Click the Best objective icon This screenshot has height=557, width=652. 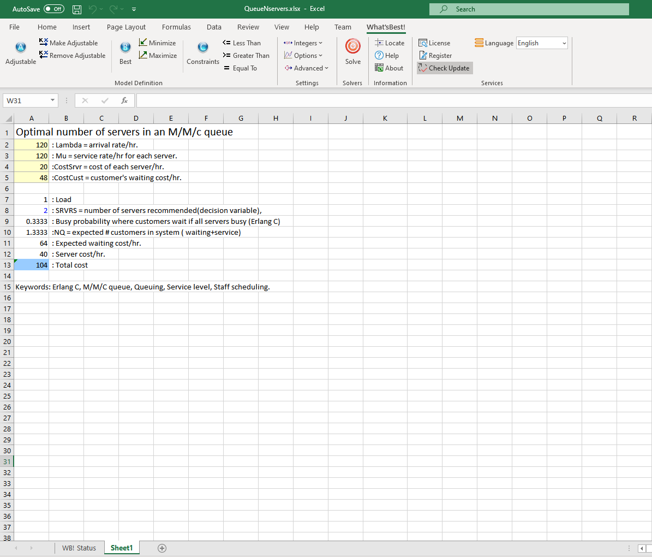click(125, 48)
